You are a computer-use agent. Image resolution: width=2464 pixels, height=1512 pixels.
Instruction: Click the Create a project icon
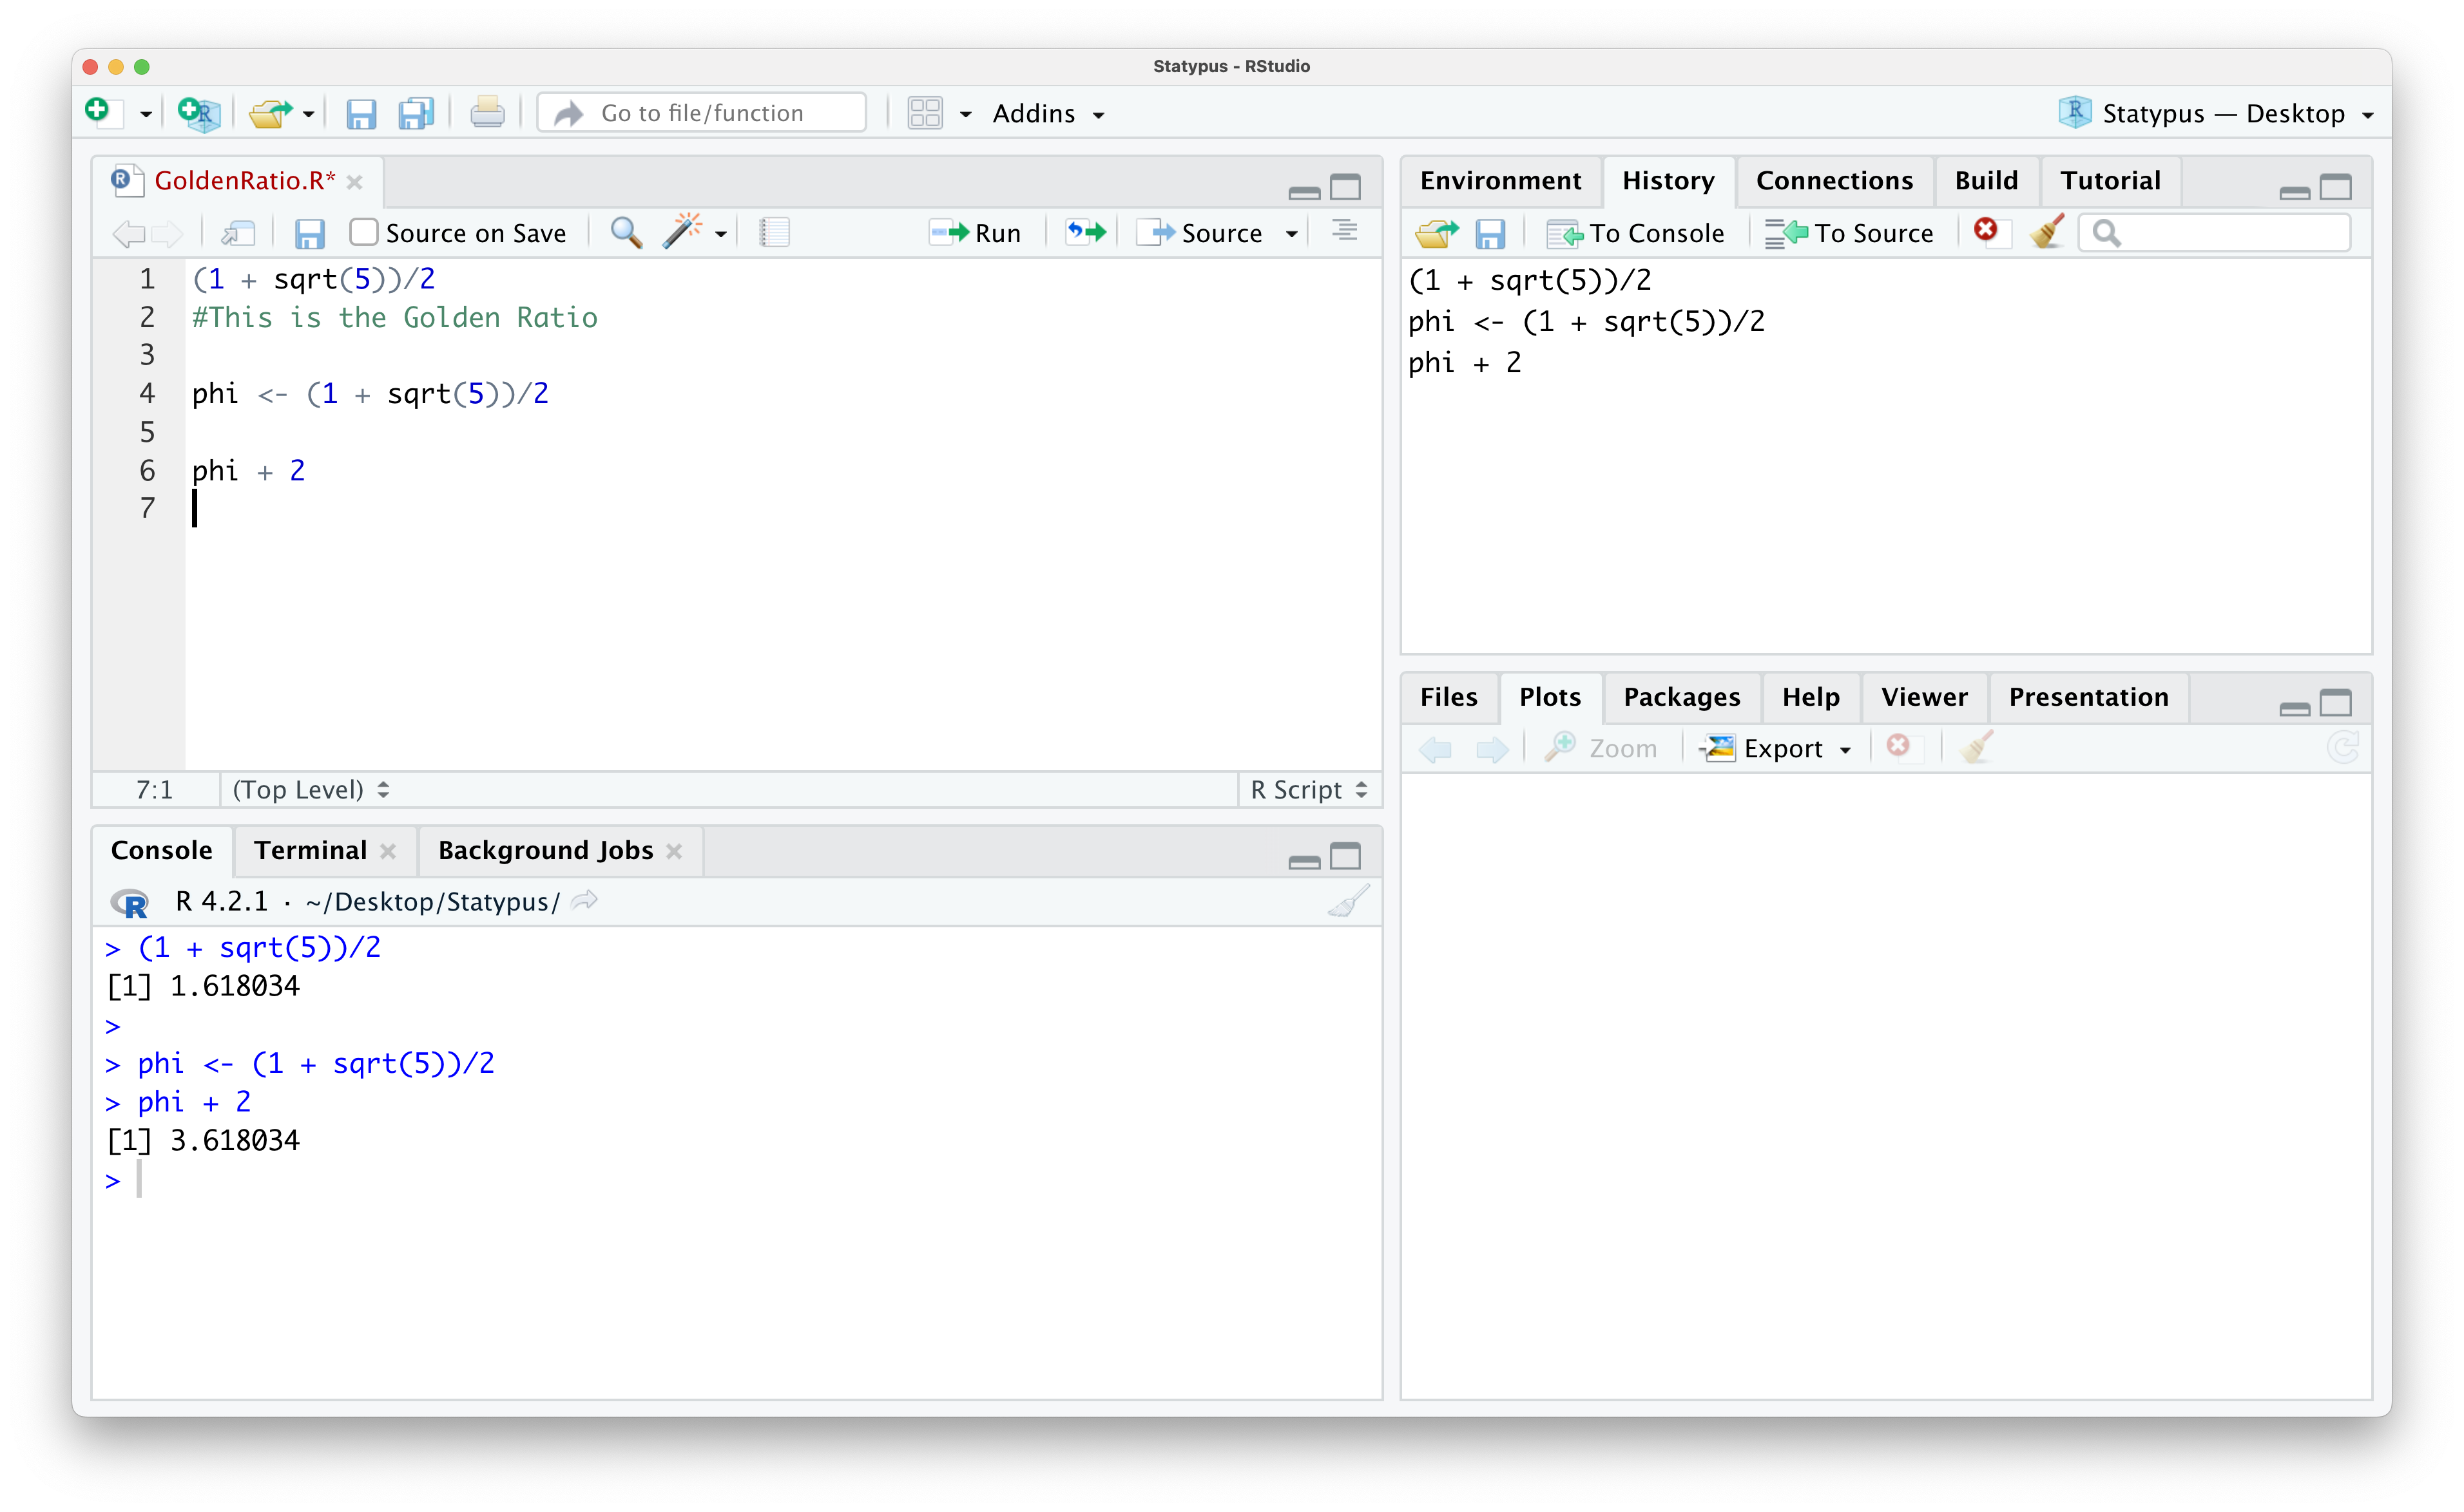tap(198, 113)
